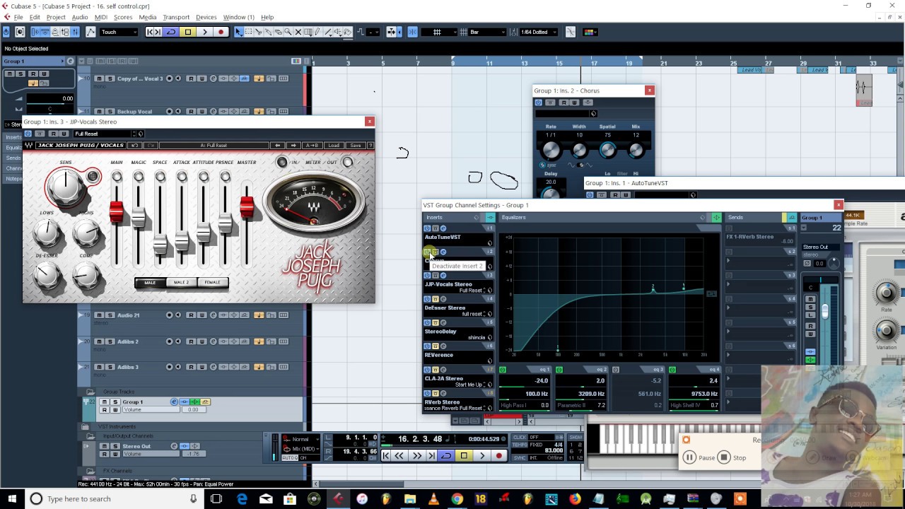The image size is (905, 509).
Task: Click toolbar Record button
Action: pyautogui.click(x=221, y=32)
